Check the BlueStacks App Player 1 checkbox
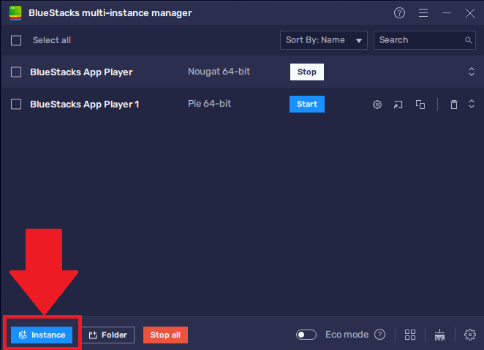 16,104
